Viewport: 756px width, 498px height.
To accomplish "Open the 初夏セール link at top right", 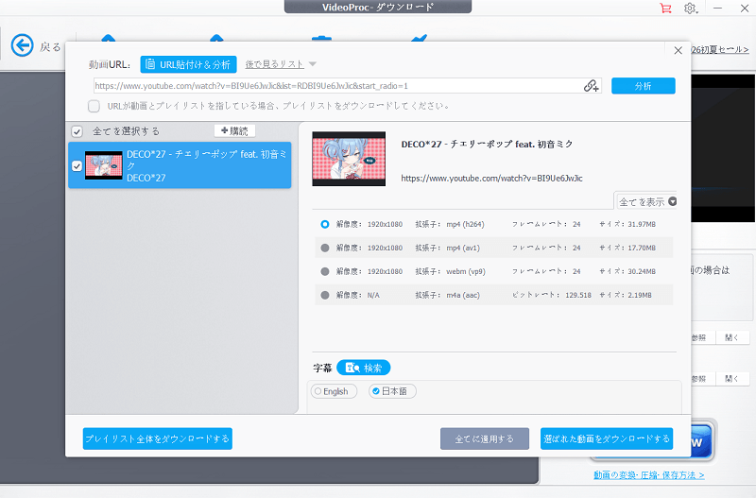I will (720, 50).
